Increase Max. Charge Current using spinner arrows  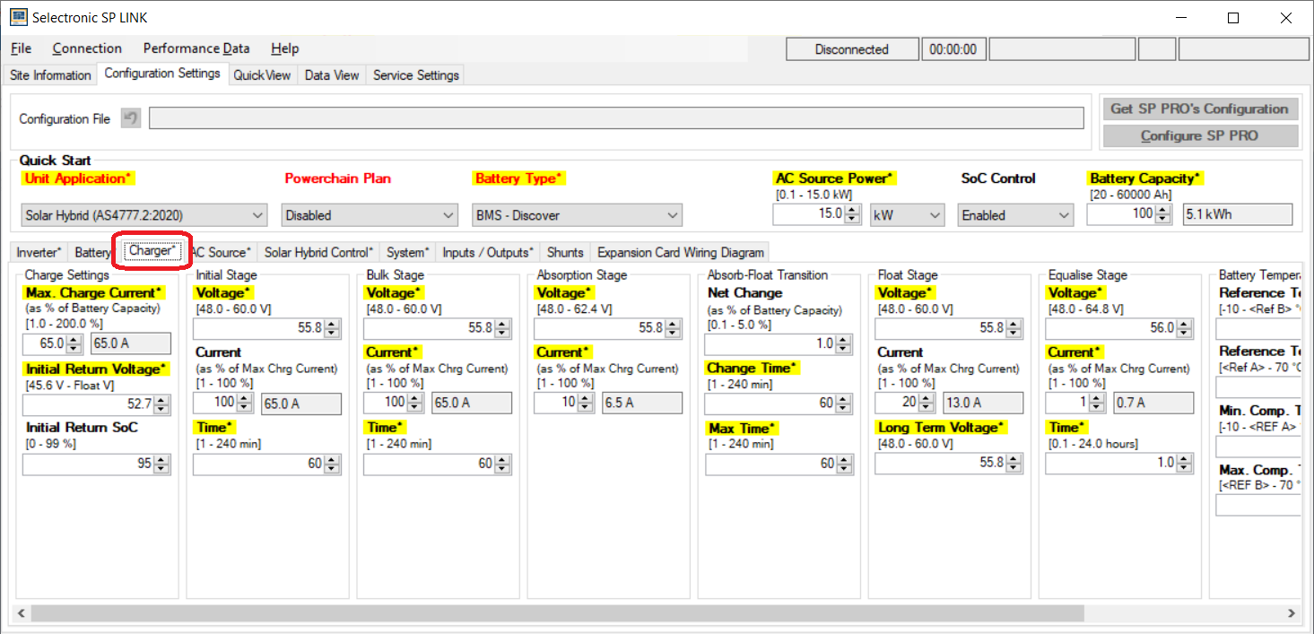pyautogui.click(x=74, y=339)
